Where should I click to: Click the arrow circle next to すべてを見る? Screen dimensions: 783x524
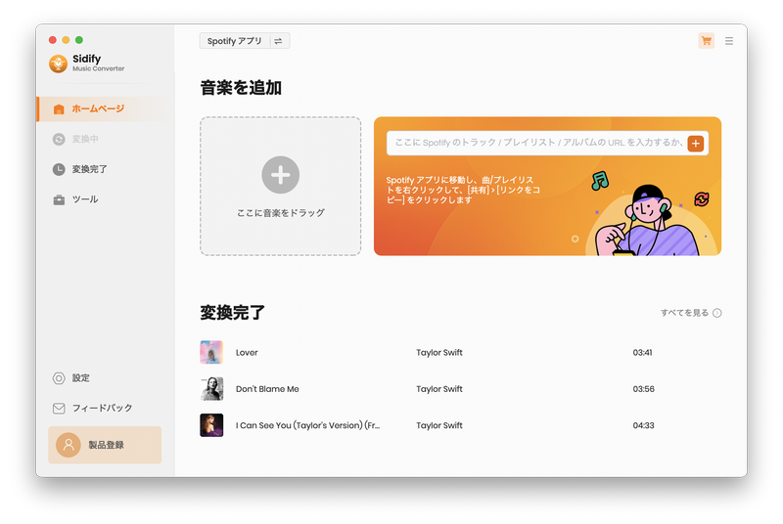717,313
